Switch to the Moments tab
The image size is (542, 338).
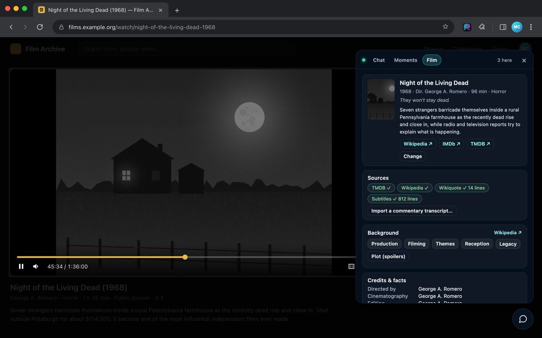(x=406, y=60)
